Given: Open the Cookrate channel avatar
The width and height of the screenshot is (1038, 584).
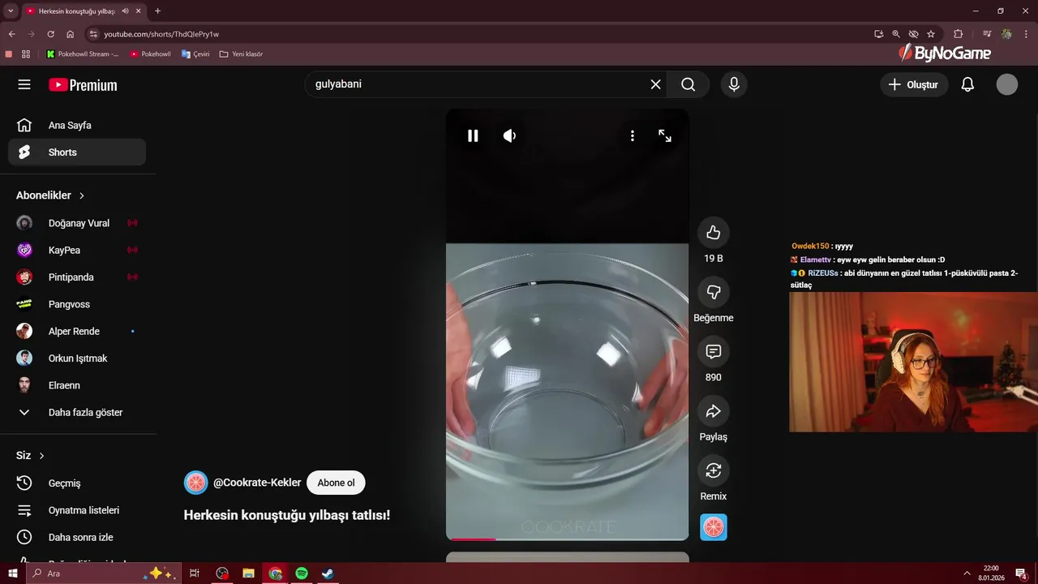Looking at the screenshot, I should click(x=195, y=483).
